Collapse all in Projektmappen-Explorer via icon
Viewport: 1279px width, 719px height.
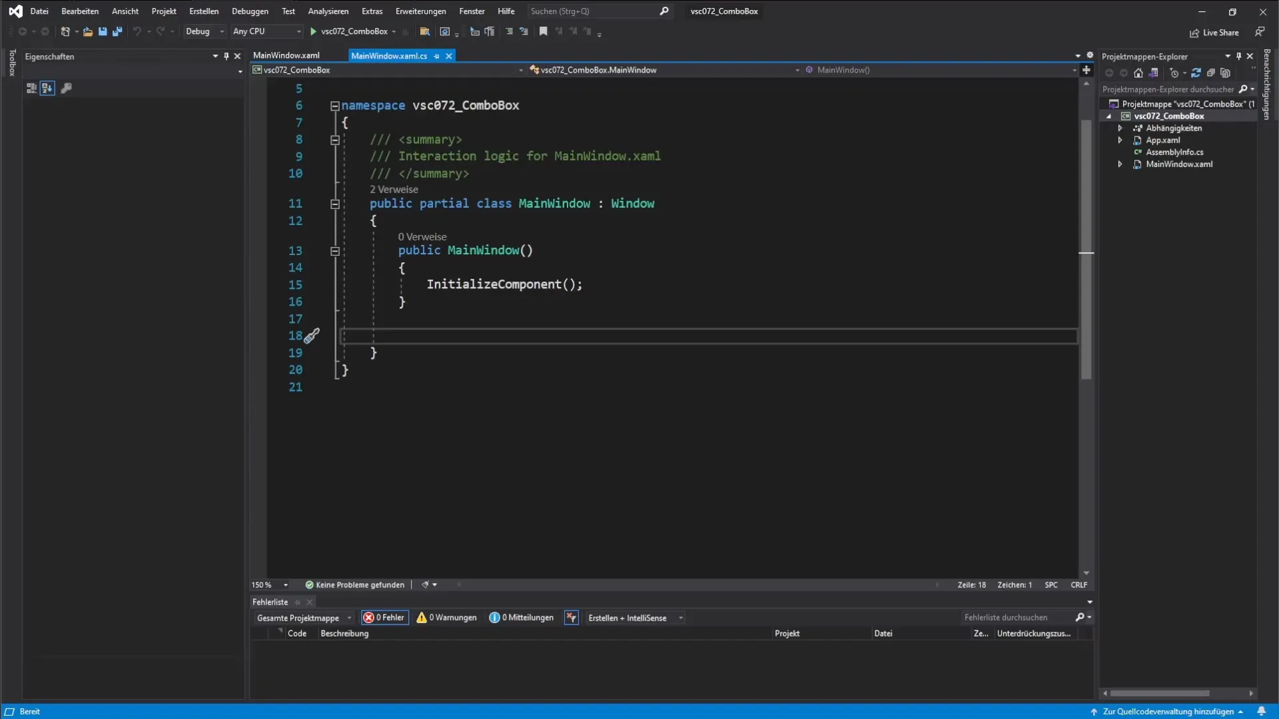click(x=1211, y=73)
